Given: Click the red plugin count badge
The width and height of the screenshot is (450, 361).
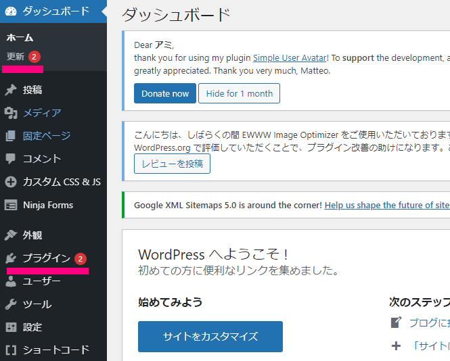Looking at the screenshot, I should tap(81, 259).
